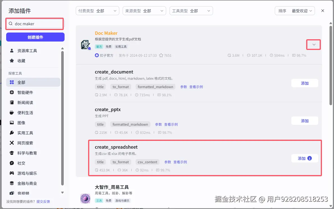Open 参数 for create_document
Image resolution: width=334 pixels, height=209 pixels.
pyautogui.click(x=184, y=87)
